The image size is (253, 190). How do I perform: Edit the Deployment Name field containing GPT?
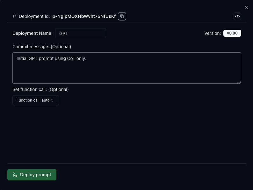(81, 33)
